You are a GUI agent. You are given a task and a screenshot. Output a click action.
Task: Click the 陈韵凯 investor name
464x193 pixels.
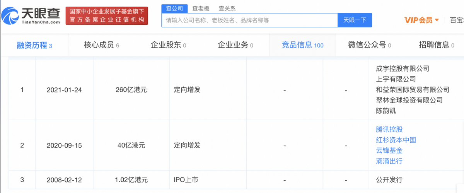[x=386, y=111]
